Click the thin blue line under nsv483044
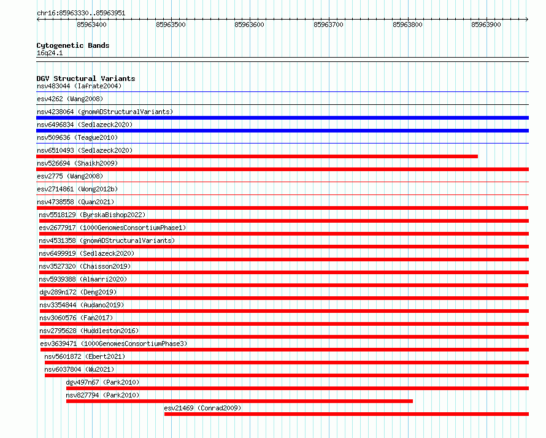The image size is (546, 438). 282,92
